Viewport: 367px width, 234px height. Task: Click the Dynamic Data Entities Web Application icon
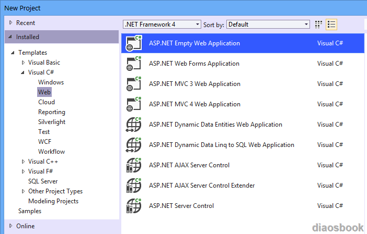point(134,125)
